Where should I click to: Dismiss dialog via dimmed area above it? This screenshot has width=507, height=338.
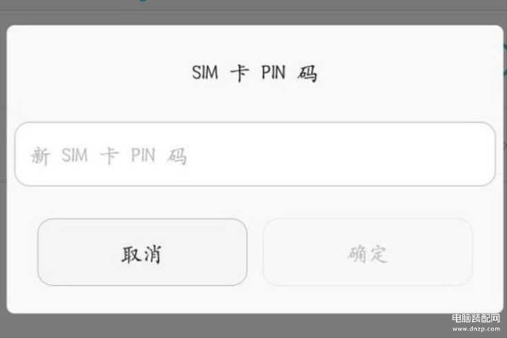[254, 13]
